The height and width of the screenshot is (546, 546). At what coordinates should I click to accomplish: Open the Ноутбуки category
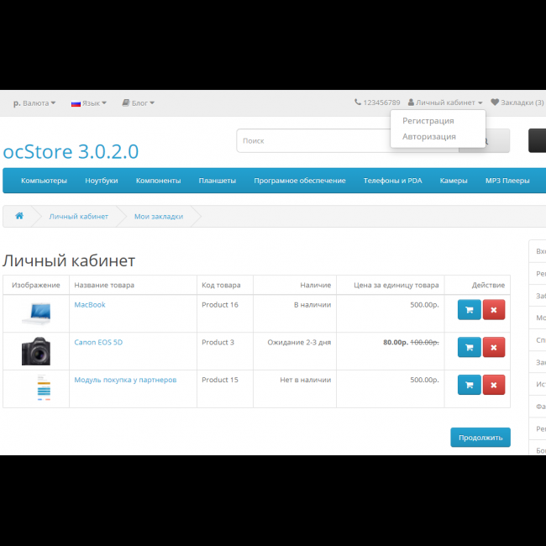coord(101,181)
